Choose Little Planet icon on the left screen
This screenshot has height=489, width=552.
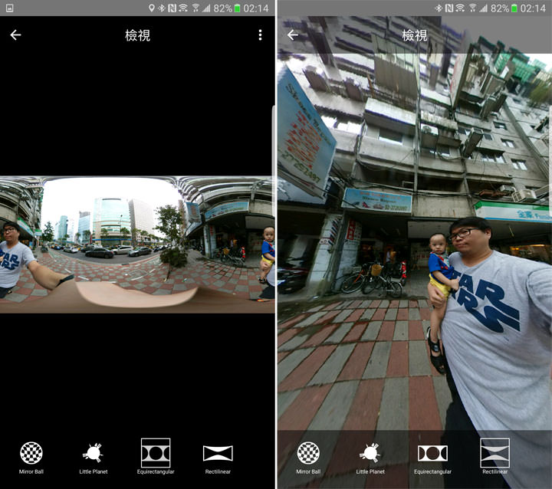click(x=94, y=453)
